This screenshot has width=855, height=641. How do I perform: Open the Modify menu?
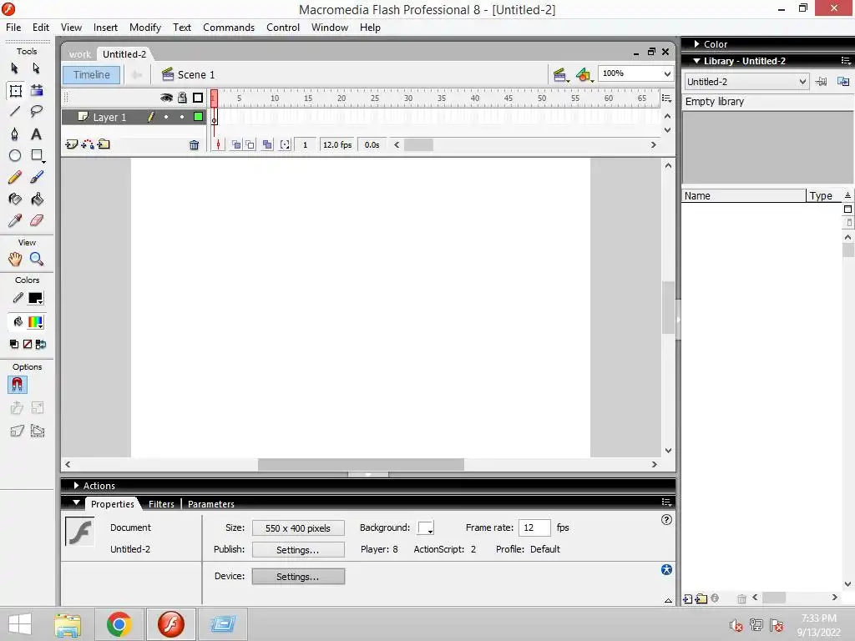pyautogui.click(x=145, y=28)
